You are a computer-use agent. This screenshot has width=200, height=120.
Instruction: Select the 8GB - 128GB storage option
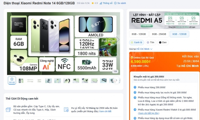click(139, 34)
